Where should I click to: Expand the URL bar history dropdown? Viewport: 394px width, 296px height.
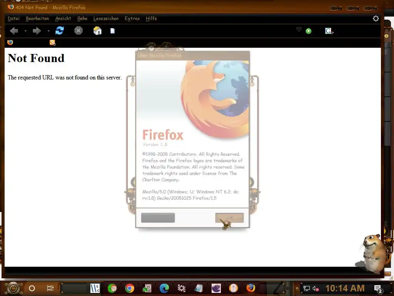click(299, 30)
